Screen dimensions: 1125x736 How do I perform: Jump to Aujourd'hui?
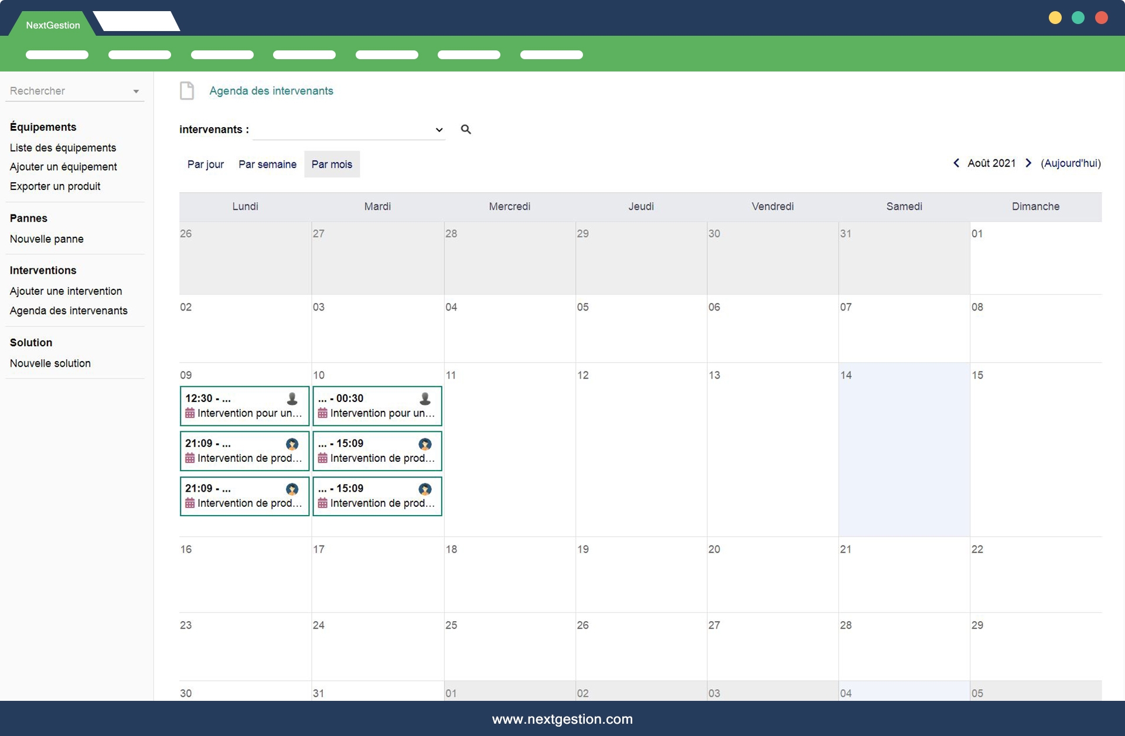click(1071, 163)
